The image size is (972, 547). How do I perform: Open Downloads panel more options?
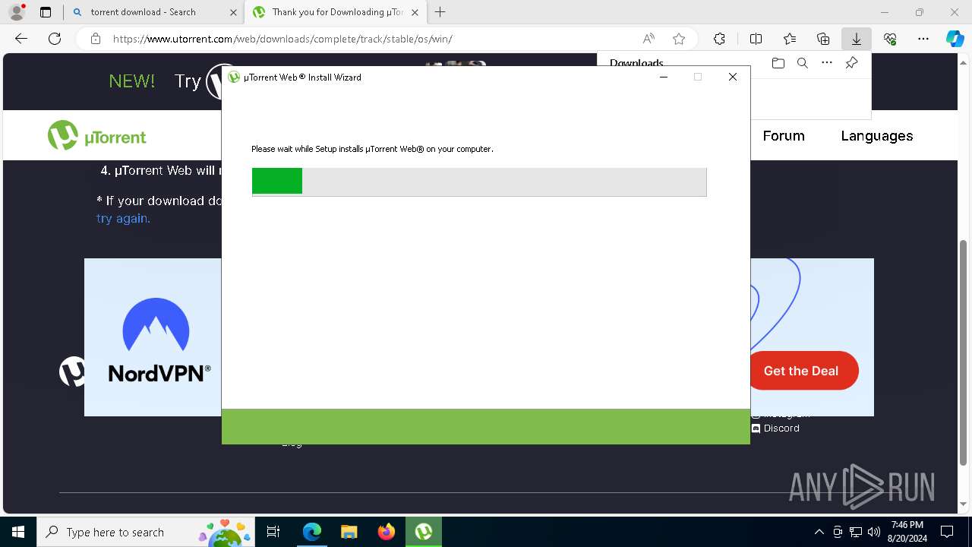pos(827,63)
